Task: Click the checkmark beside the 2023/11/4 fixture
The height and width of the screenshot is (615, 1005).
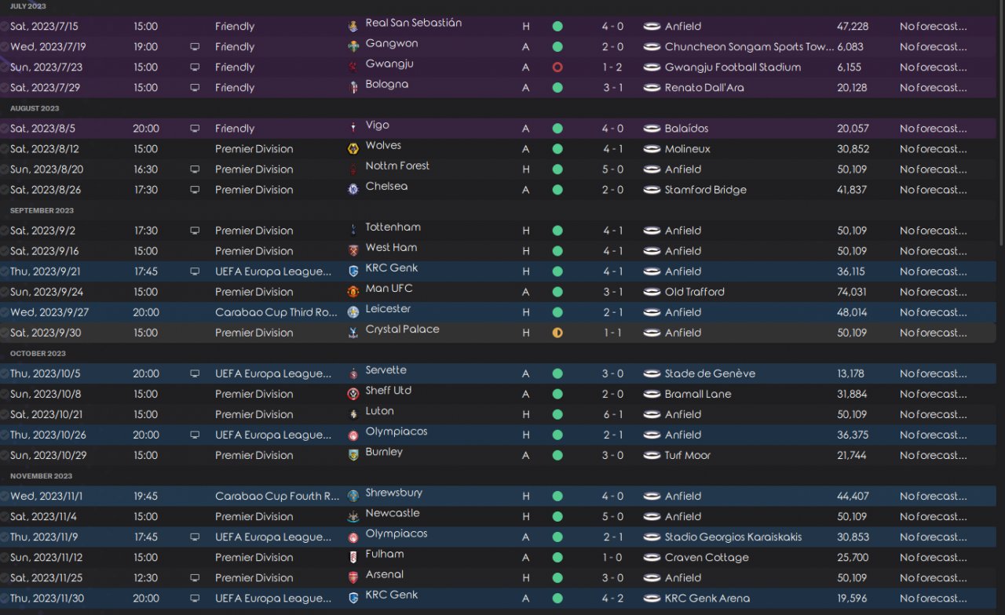Action: click(x=5, y=516)
